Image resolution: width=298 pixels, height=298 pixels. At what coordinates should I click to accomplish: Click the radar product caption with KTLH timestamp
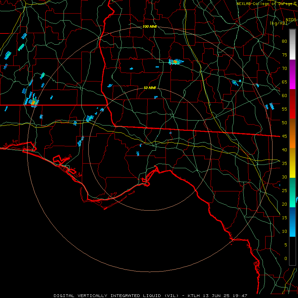(x=150, y=296)
